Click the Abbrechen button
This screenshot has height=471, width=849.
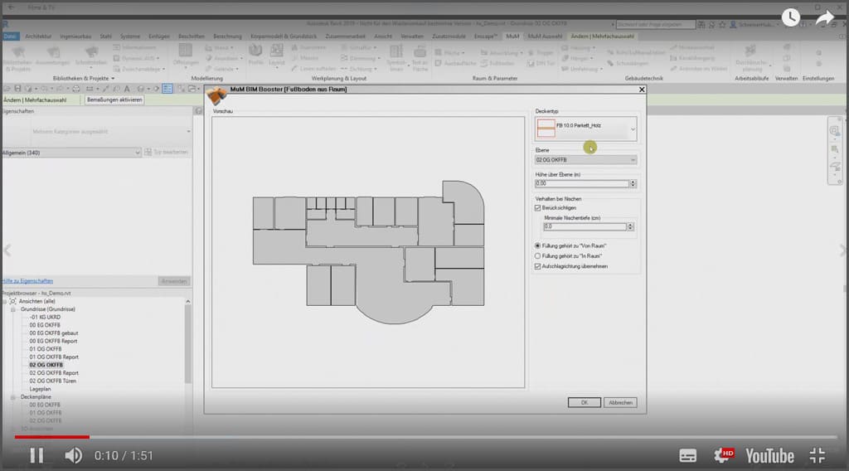coord(621,402)
